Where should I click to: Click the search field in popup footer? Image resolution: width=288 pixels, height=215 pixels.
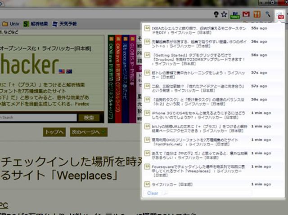click(207, 193)
